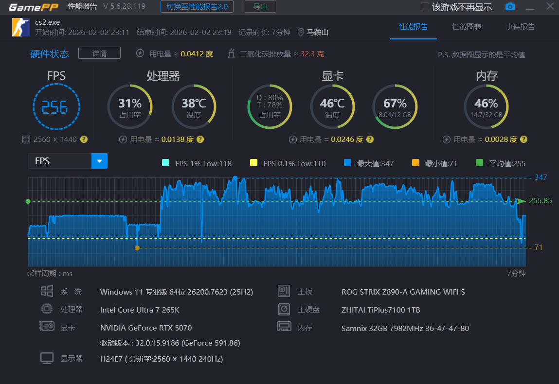Screen dimensions: 559x384
Task: Click the 导出 export button
Action: pos(260,7)
